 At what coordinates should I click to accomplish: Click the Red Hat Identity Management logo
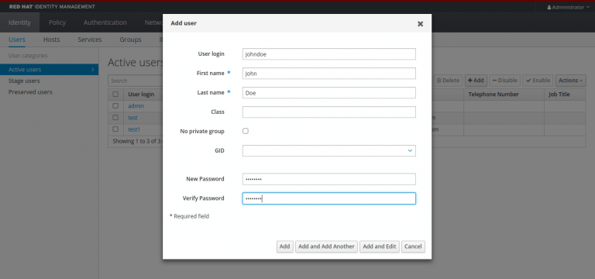52,7
